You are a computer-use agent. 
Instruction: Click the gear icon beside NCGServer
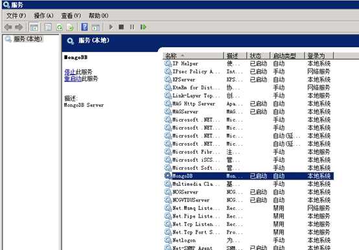point(168,192)
